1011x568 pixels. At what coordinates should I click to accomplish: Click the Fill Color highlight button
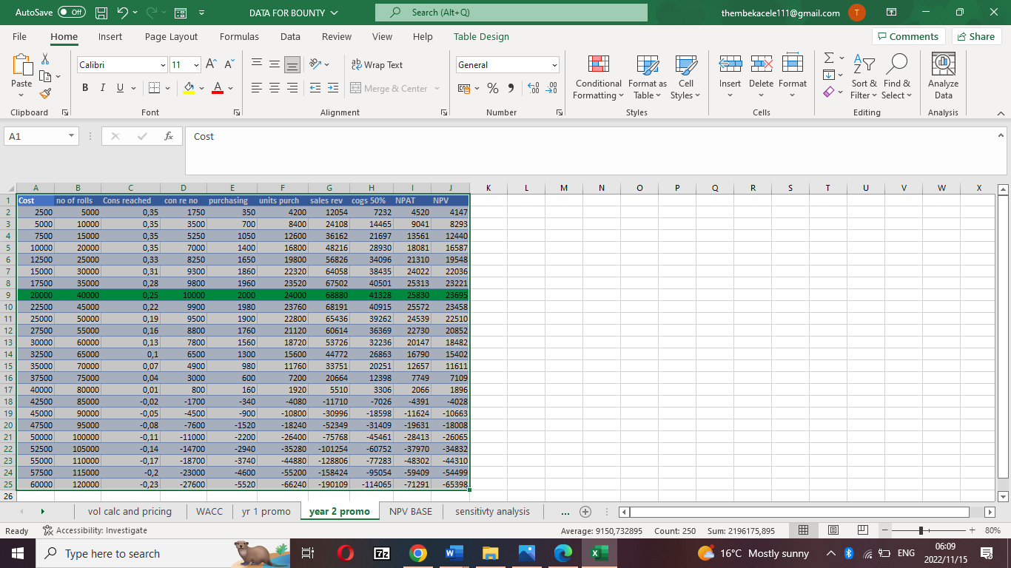point(189,89)
